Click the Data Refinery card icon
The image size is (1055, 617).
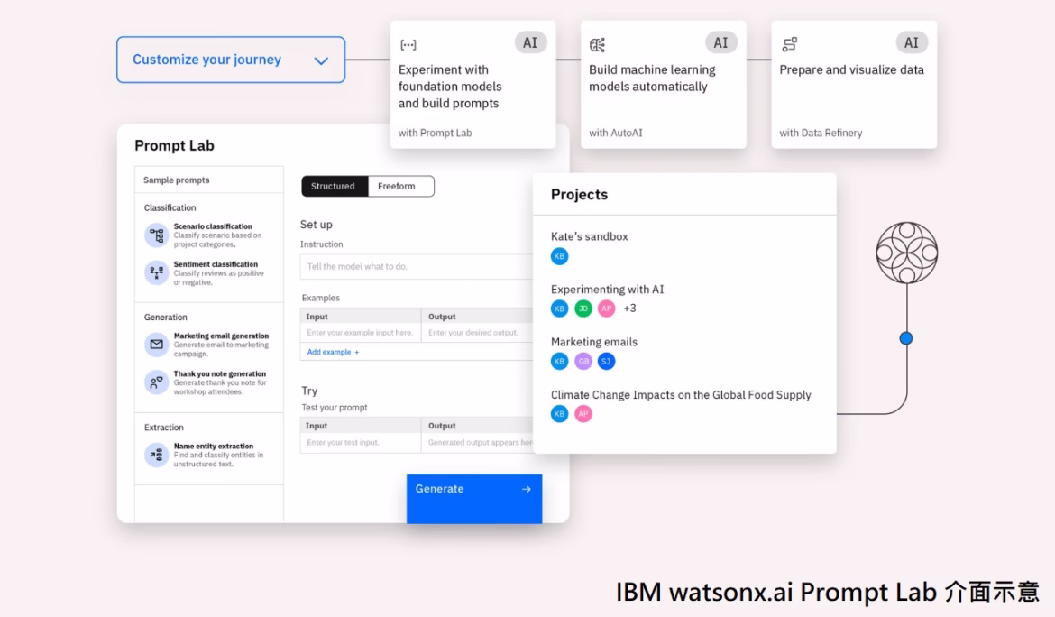coord(789,44)
